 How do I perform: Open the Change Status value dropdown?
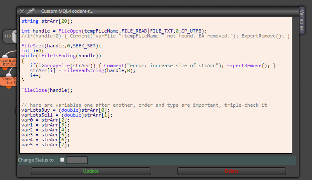[77, 160]
